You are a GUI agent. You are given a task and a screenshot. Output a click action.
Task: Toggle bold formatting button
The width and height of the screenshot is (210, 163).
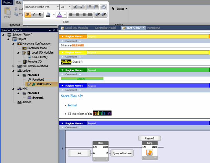[28, 15]
